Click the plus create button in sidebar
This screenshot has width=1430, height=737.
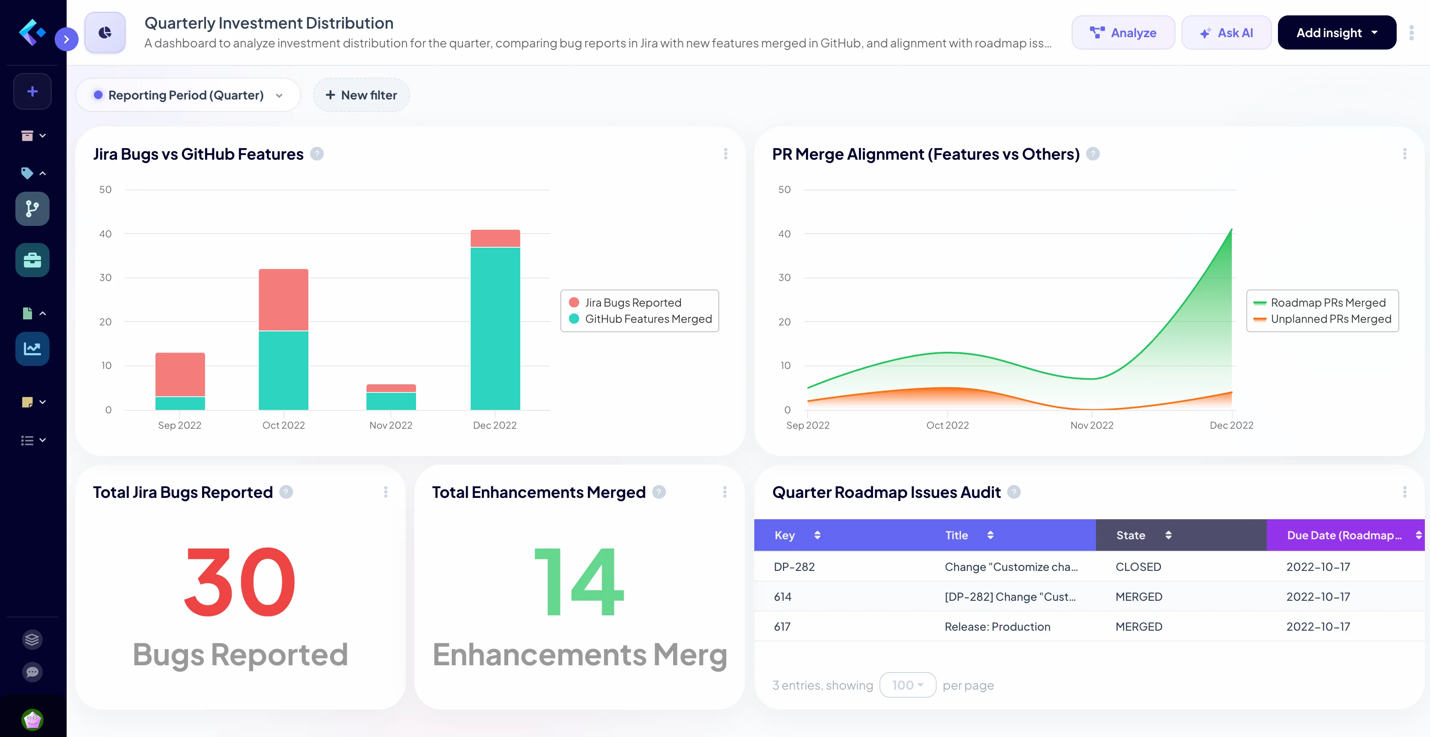pyautogui.click(x=32, y=91)
